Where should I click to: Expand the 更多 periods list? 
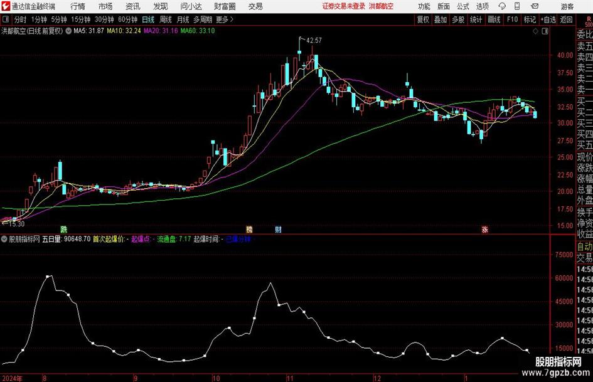pos(225,19)
